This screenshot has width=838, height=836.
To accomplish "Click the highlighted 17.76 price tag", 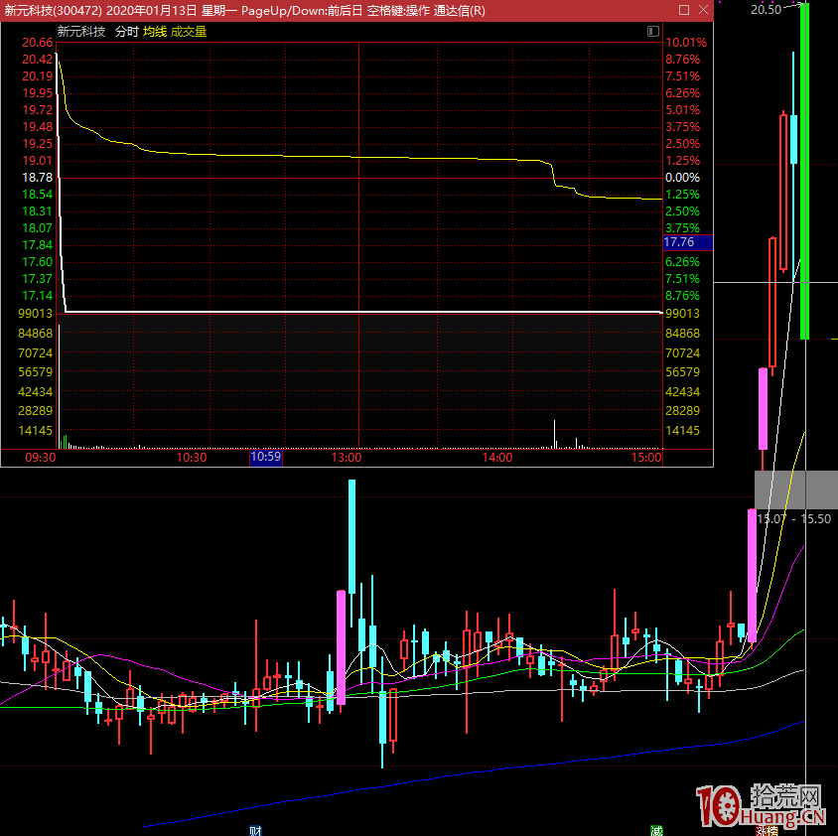I will pyautogui.click(x=688, y=242).
